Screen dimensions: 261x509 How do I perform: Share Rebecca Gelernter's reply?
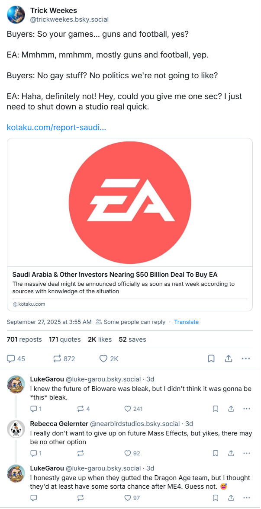pyautogui.click(x=231, y=453)
